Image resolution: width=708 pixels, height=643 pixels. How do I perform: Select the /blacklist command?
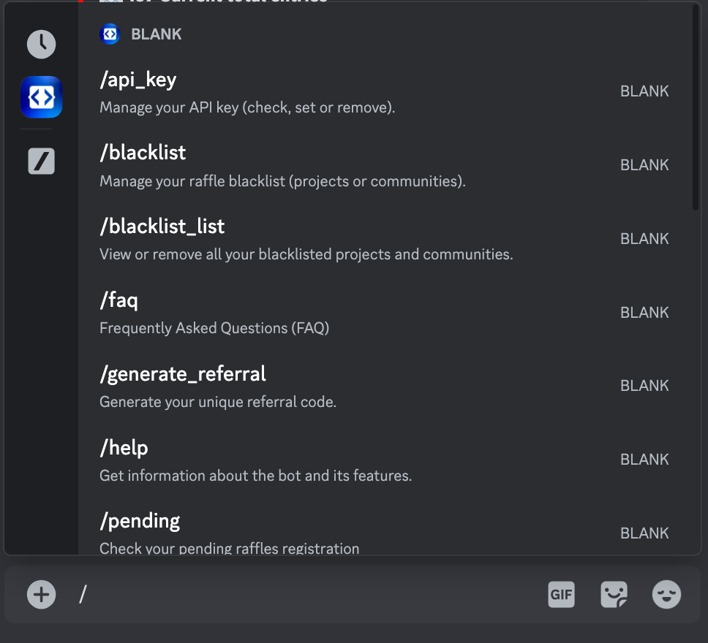coord(384,166)
